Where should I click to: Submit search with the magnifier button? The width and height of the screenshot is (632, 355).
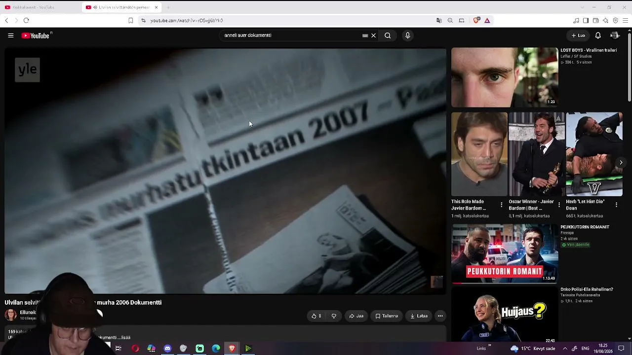[388, 35]
